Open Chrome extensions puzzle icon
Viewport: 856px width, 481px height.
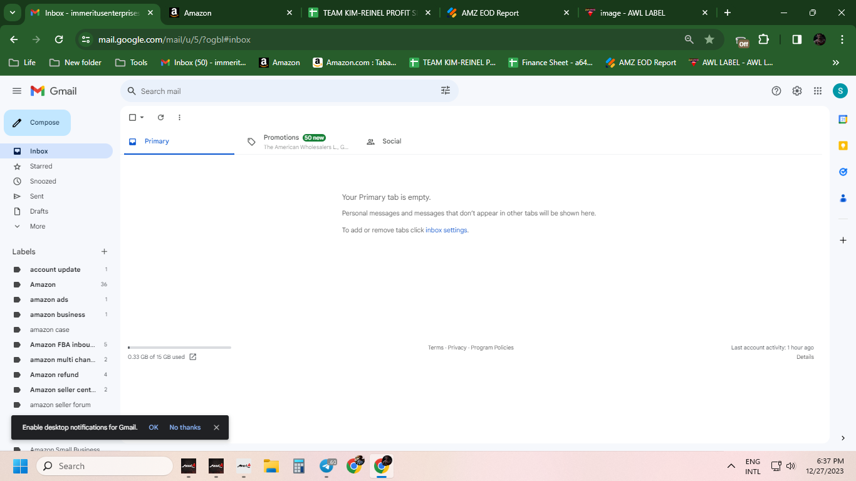pos(763,39)
